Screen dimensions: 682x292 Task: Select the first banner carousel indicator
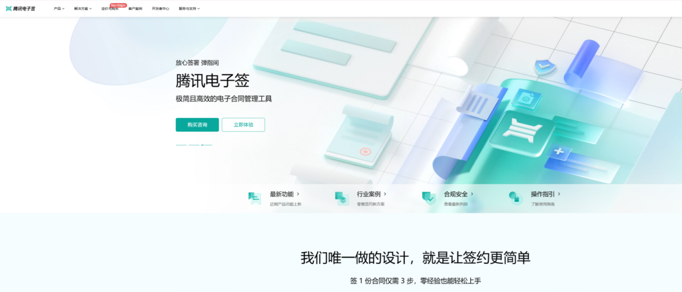[181, 145]
